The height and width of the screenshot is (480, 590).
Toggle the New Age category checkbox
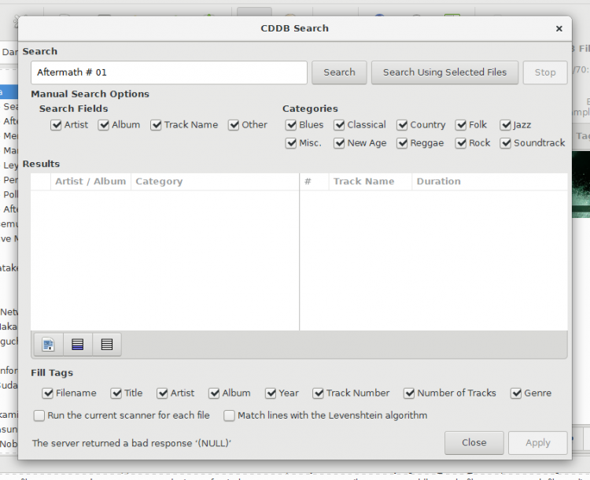pyautogui.click(x=339, y=143)
